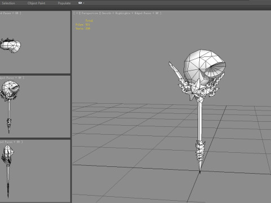
Task: Click the plus sign viewport general menu
Action: click(77, 13)
